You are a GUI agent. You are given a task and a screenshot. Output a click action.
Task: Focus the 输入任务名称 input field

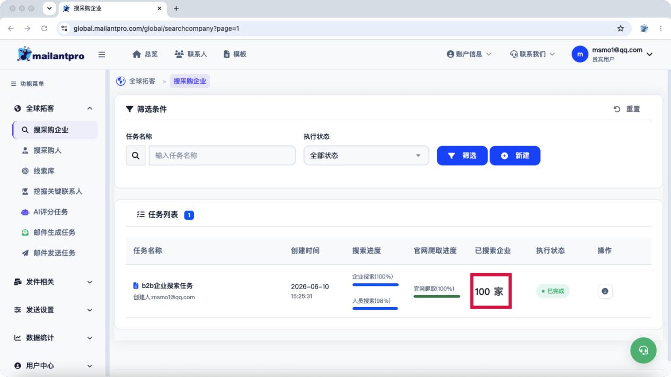(x=222, y=156)
